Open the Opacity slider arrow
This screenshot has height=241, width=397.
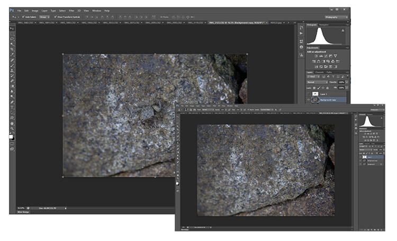pos(347,82)
